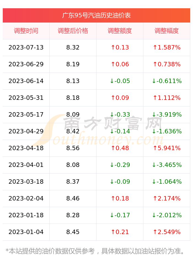Select the 调整额度 column header
Viewport: 193px width, 275px height.
pyautogui.click(x=120, y=31)
